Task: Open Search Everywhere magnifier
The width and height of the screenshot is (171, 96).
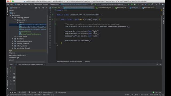Action: pos(160,4)
